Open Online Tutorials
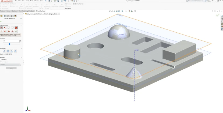 coord(78,4)
